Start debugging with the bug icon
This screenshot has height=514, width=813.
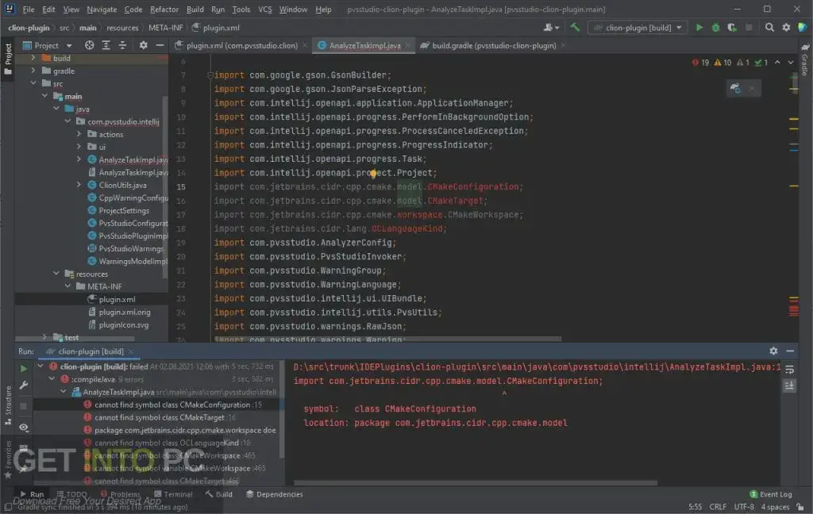pyautogui.click(x=715, y=27)
